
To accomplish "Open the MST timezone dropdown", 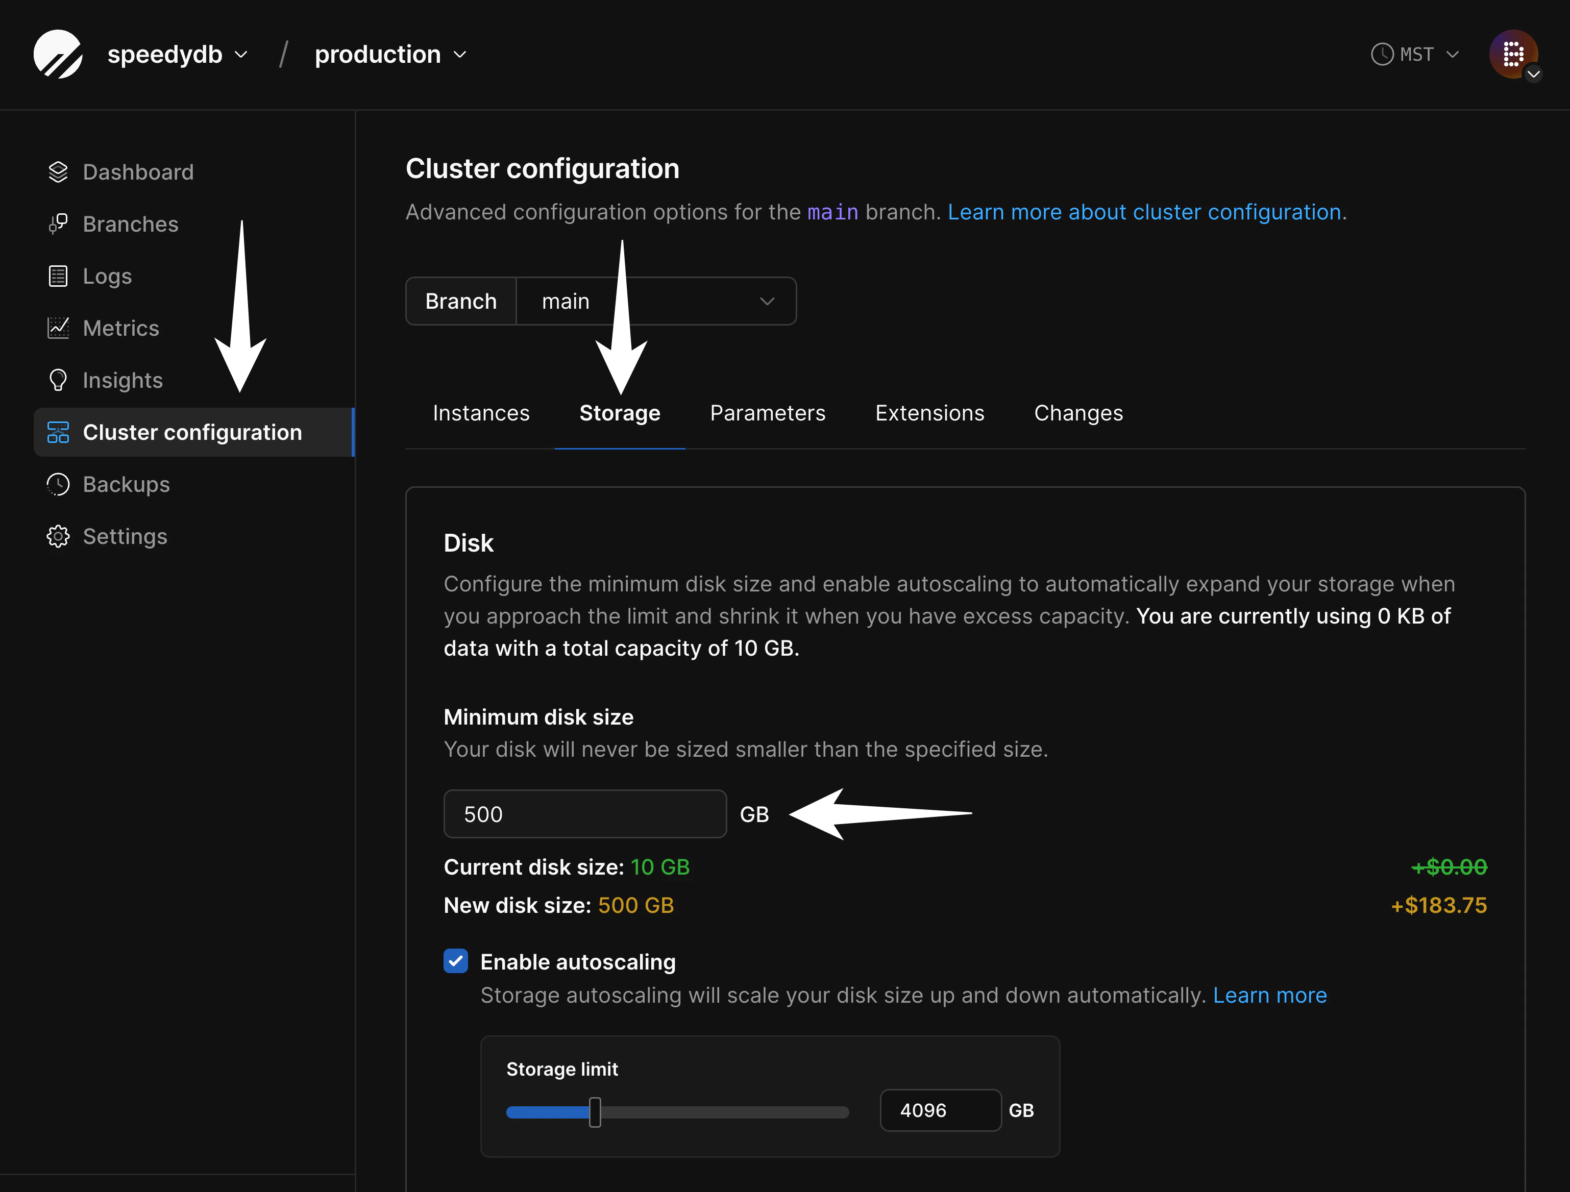I will click(1415, 55).
